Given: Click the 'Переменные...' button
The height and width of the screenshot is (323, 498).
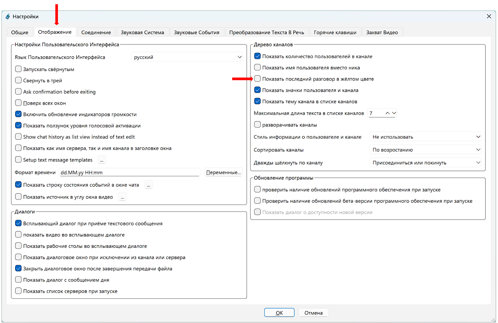Looking at the screenshot, I should pos(224,172).
